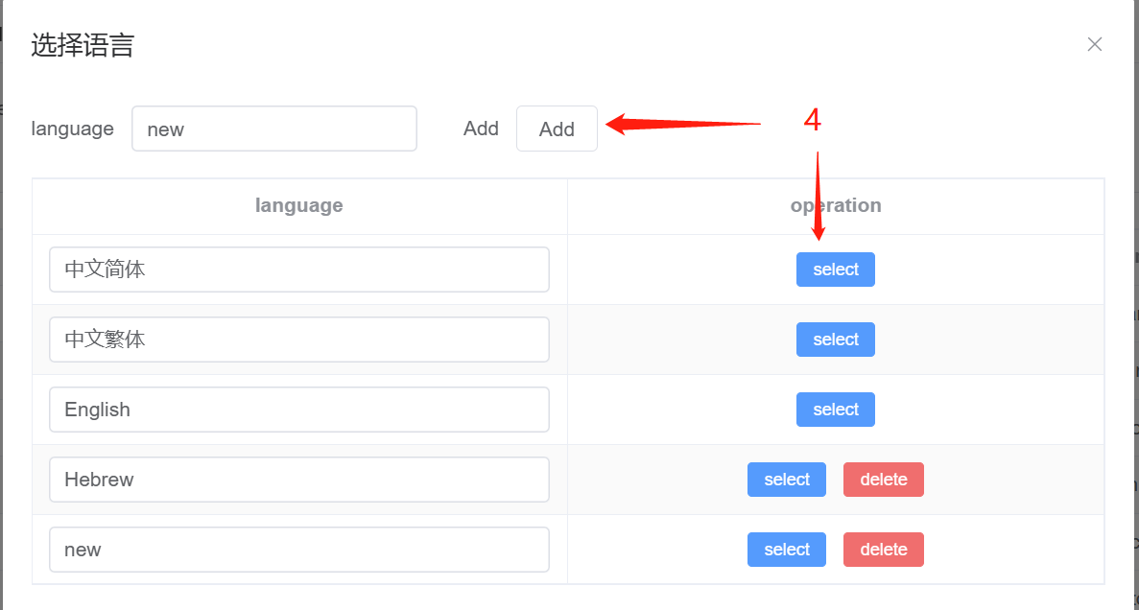Select the 中文简体 language
The image size is (1139, 610).
pos(835,270)
